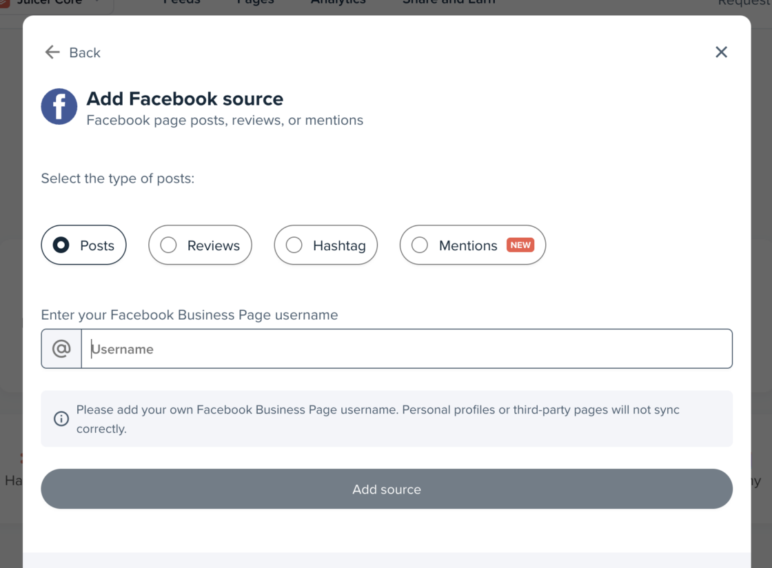
Task: Click 'Enter your Facebook Business Page username' label
Action: [190, 315]
